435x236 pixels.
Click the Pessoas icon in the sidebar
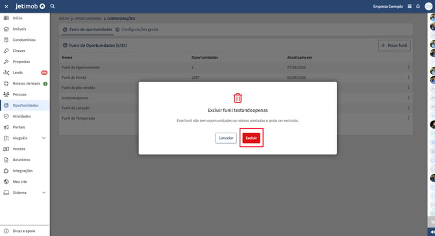point(6,94)
